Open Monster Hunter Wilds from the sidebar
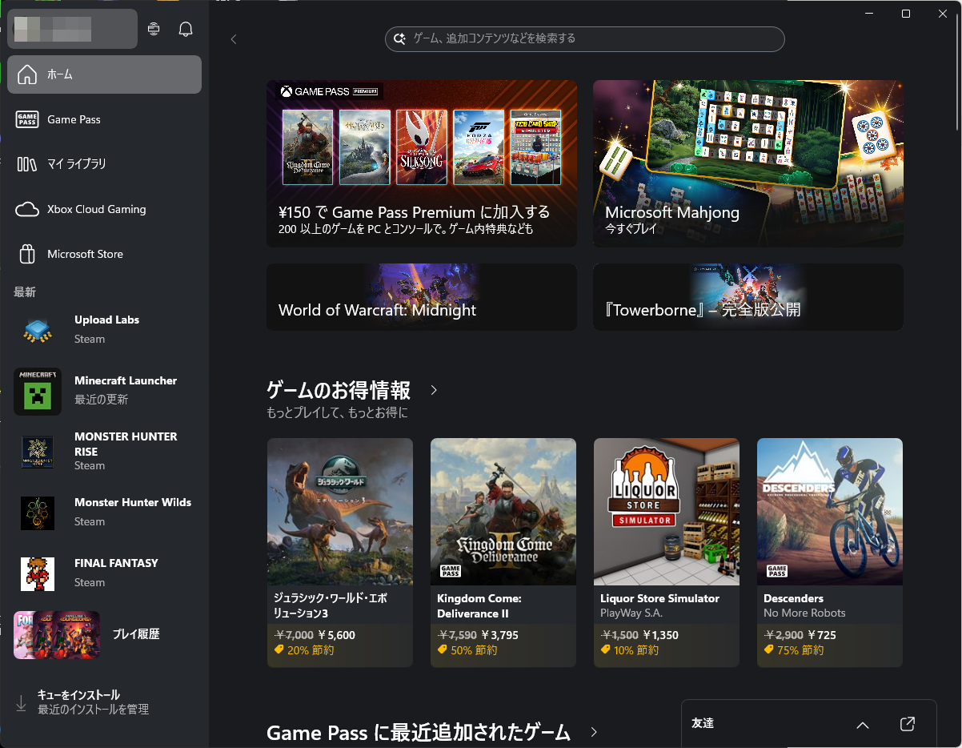The height and width of the screenshot is (748, 962). [38, 512]
